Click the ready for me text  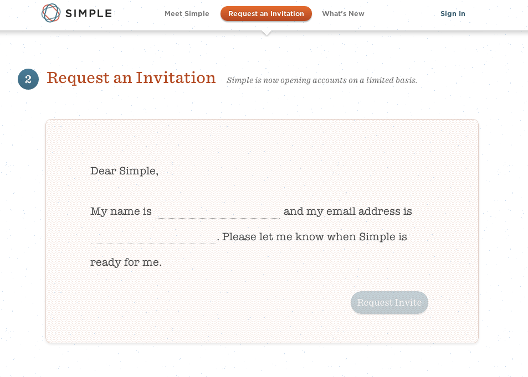point(126,262)
